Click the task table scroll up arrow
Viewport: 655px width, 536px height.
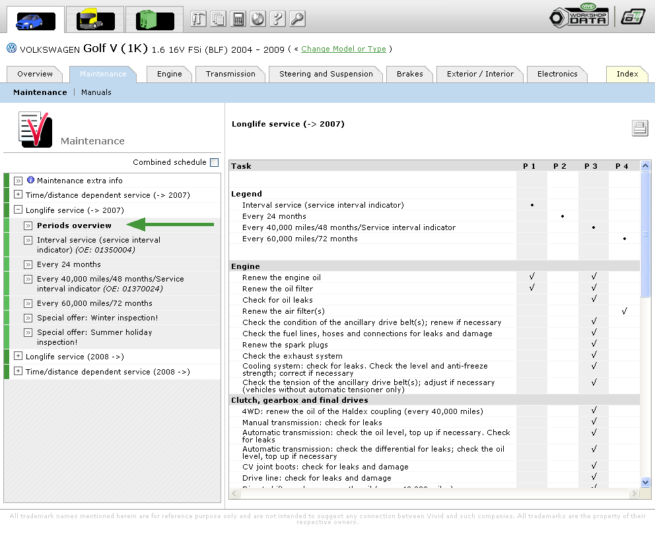pyautogui.click(x=645, y=166)
